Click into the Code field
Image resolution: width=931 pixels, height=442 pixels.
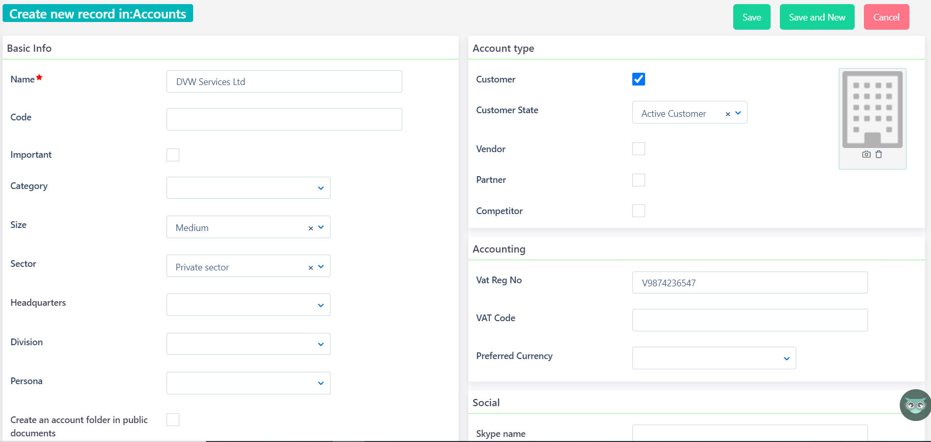point(284,119)
